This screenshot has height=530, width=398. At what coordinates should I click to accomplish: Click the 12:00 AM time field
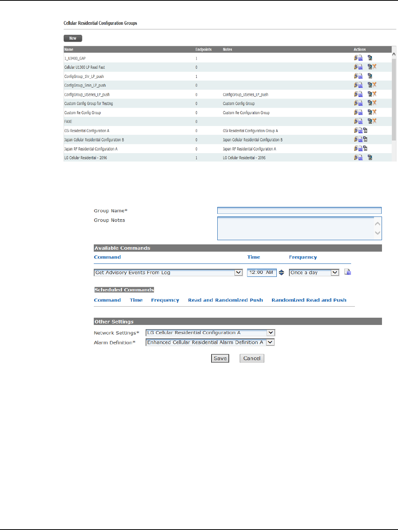[x=262, y=273]
